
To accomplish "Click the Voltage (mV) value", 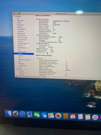I will tap(52, 52).
